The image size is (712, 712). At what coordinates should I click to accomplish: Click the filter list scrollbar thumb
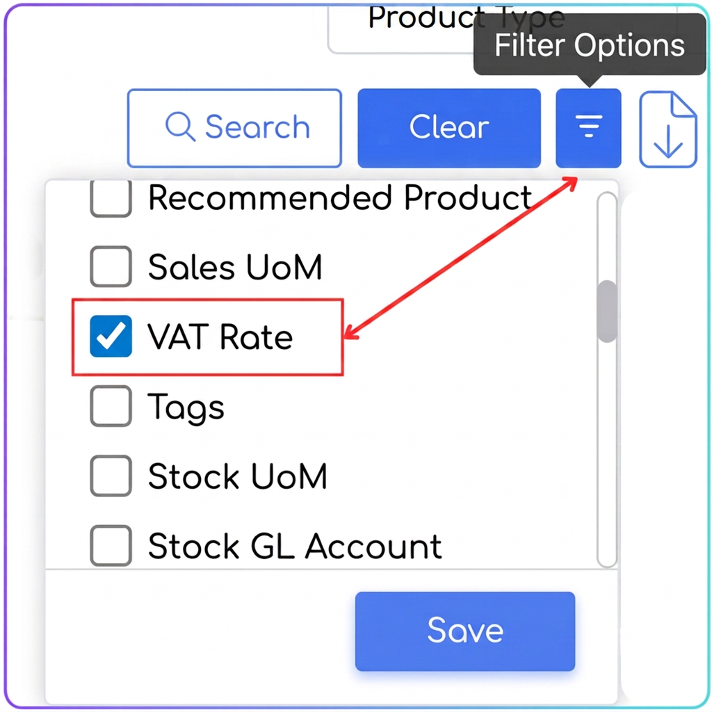pos(607,311)
